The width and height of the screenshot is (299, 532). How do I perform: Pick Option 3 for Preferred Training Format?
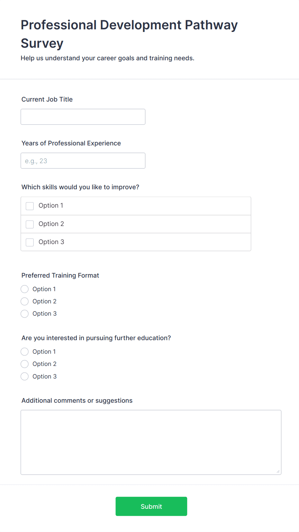pyautogui.click(x=25, y=314)
